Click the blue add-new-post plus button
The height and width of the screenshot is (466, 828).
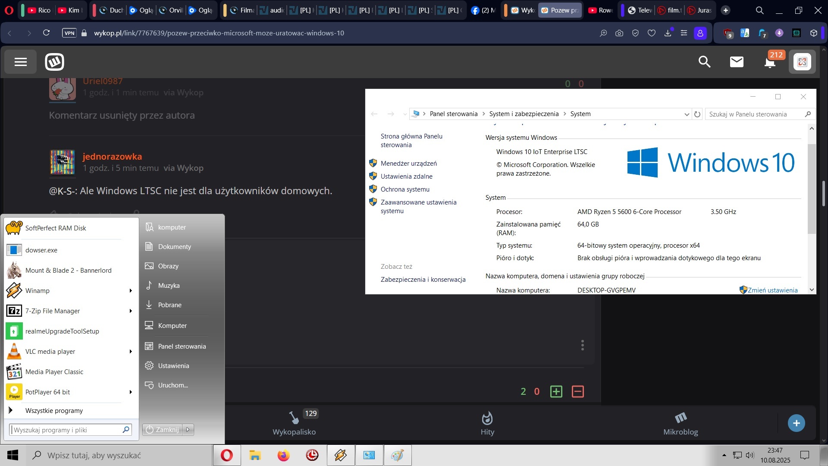pos(796,423)
